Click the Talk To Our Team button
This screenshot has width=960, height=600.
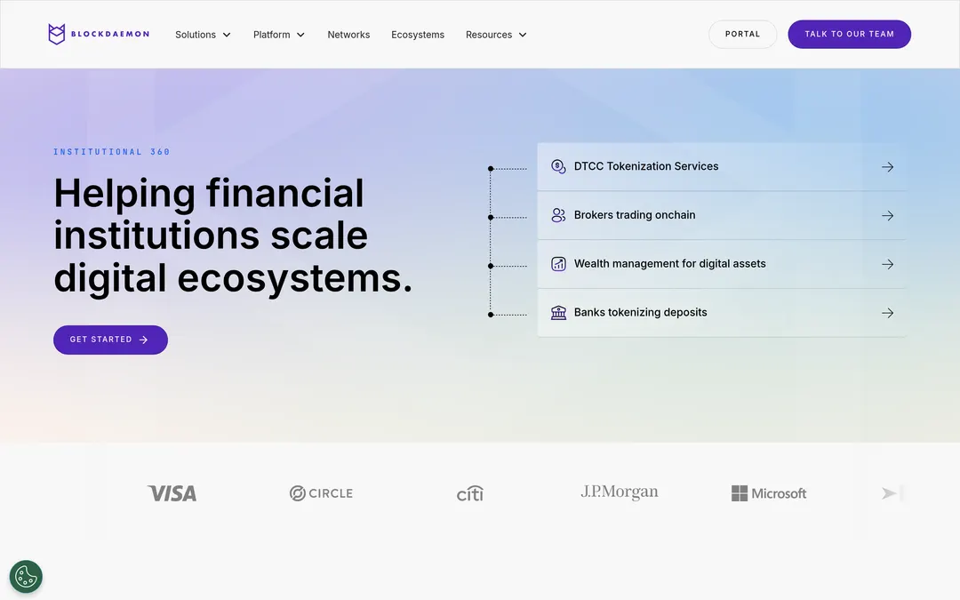point(849,35)
